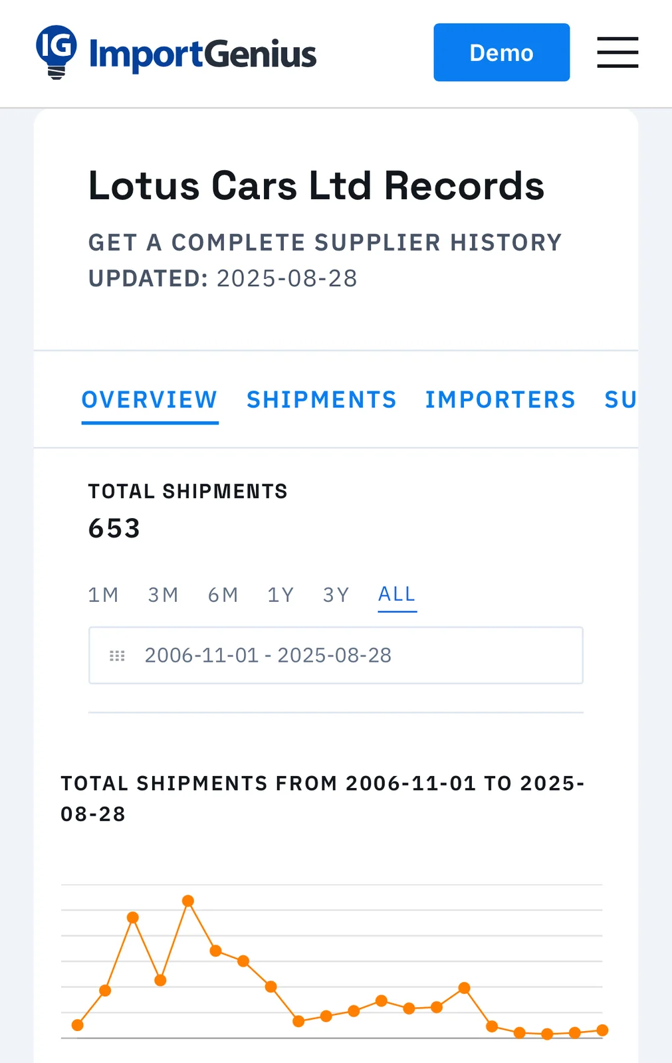Click the highest peak point on chart
Viewport: 672px width, 1063px height.
(188, 901)
